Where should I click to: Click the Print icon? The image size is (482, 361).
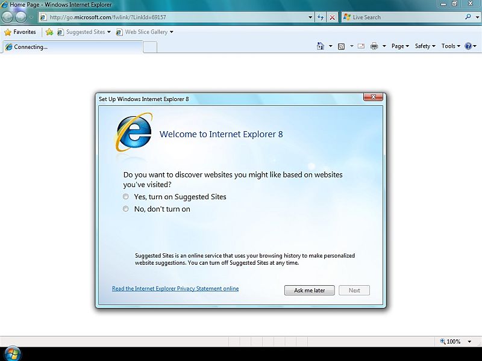click(x=374, y=46)
